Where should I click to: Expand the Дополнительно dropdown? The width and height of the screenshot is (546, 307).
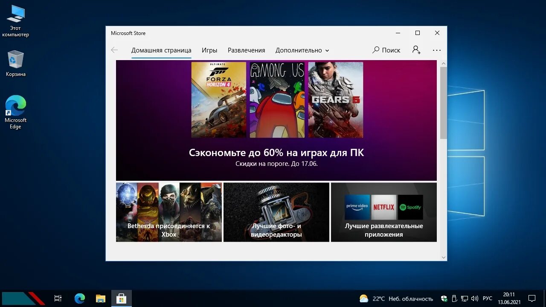click(302, 50)
